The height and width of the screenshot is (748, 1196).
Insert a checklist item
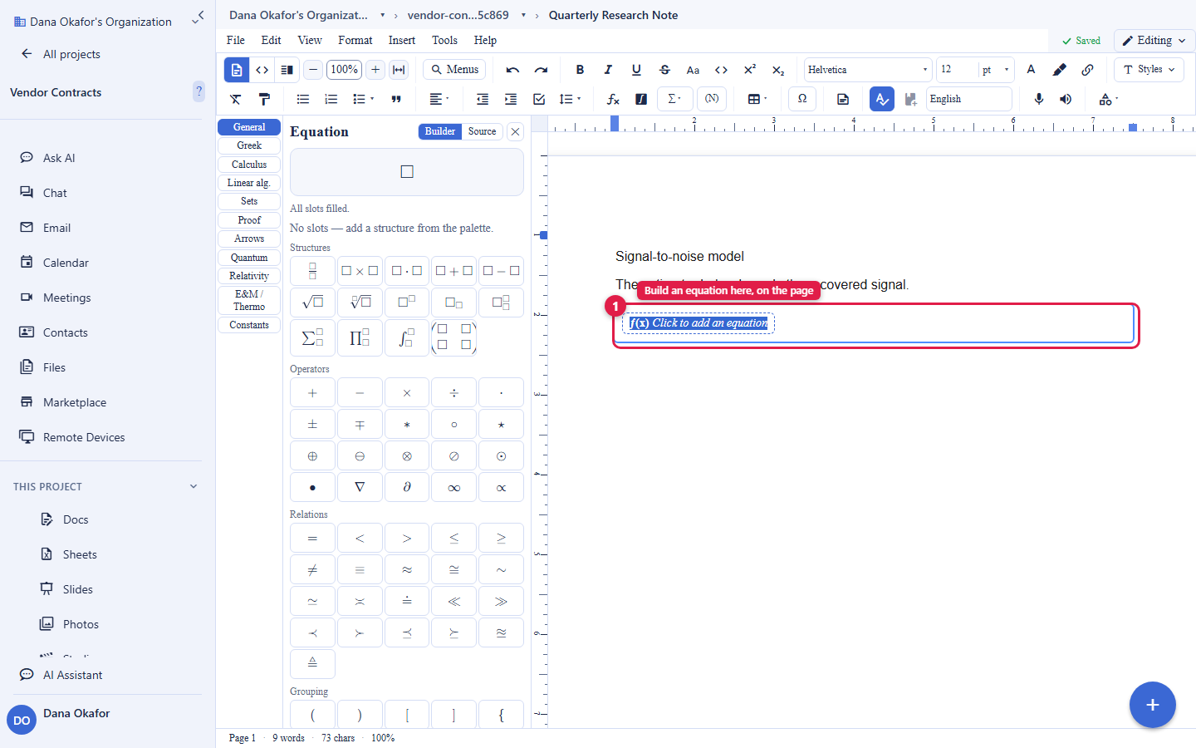click(x=539, y=99)
